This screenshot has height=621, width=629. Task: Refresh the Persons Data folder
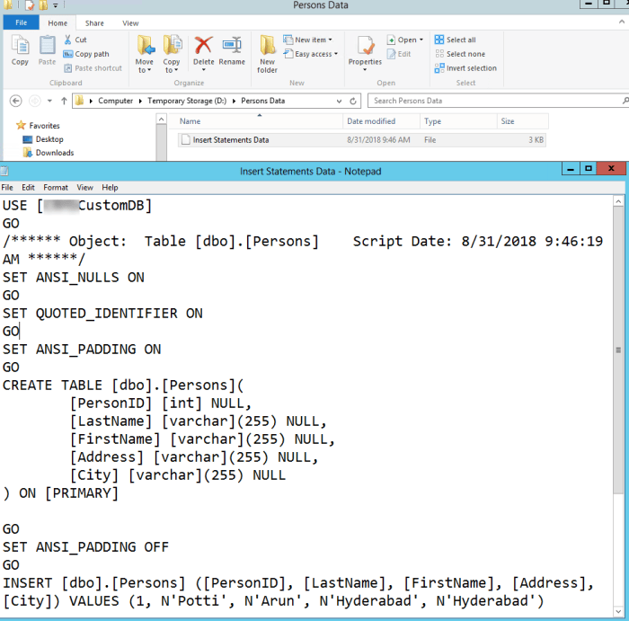(x=353, y=101)
